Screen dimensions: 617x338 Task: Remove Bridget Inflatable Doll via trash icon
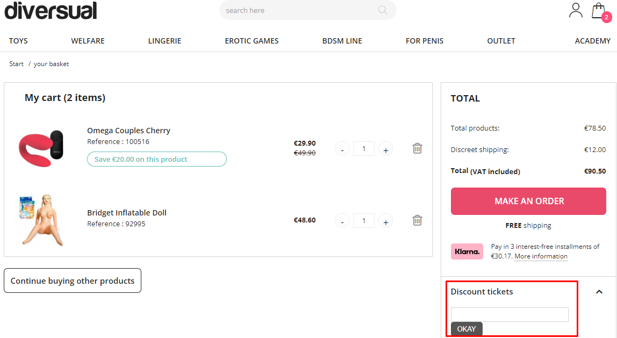point(418,220)
